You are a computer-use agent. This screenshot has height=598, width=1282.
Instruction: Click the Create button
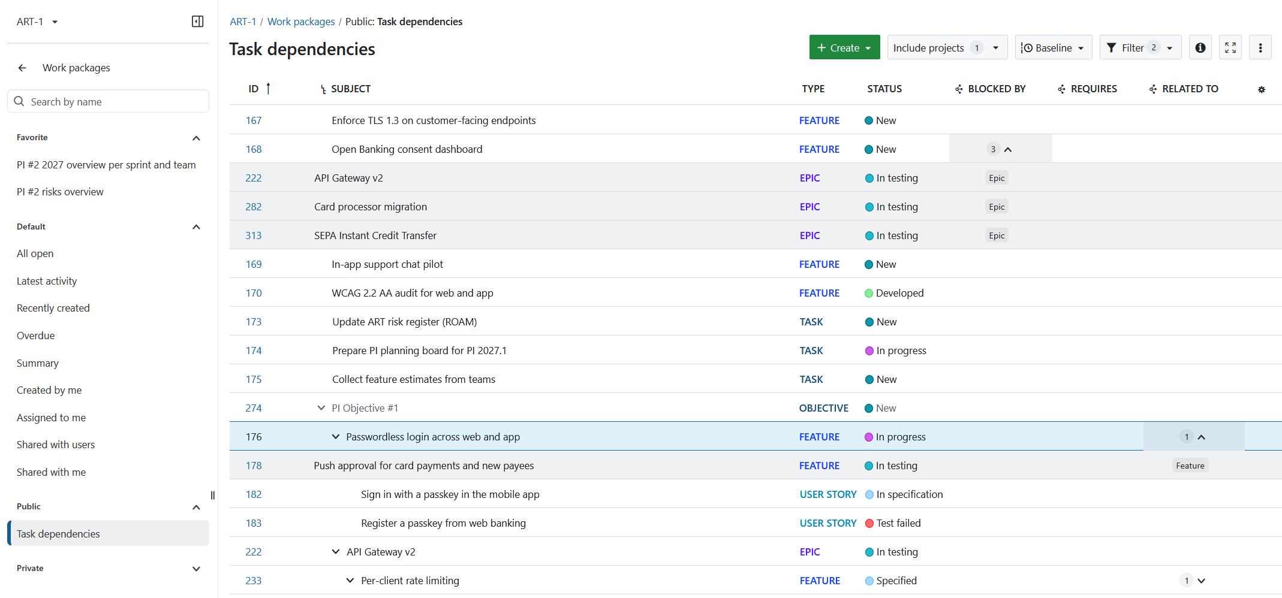coord(844,47)
